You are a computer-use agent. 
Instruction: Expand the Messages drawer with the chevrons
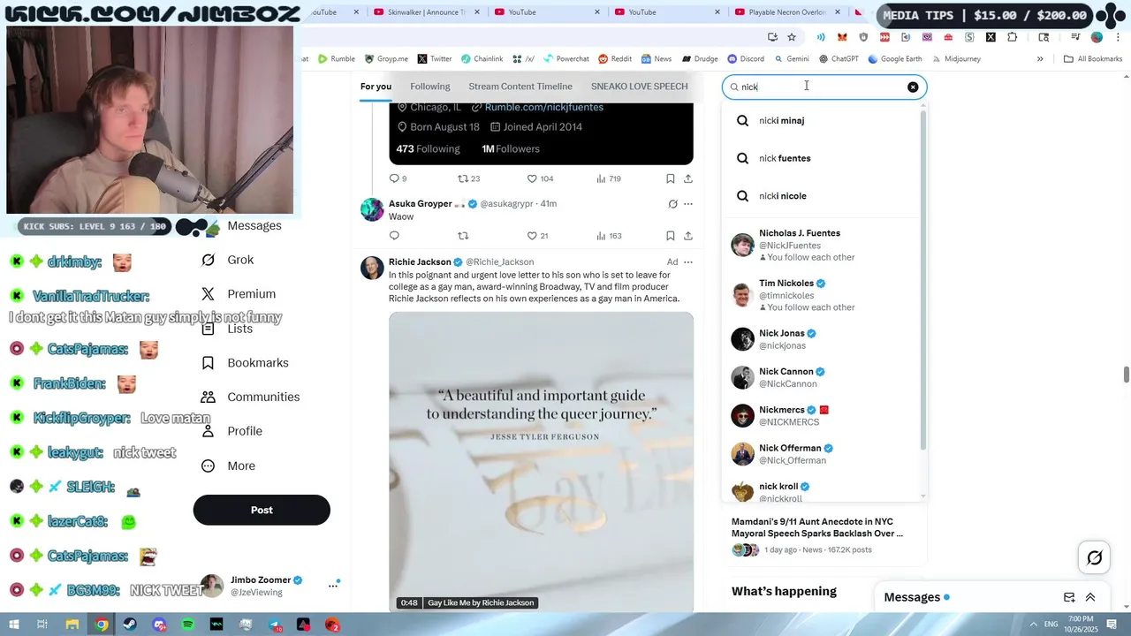click(x=1090, y=597)
